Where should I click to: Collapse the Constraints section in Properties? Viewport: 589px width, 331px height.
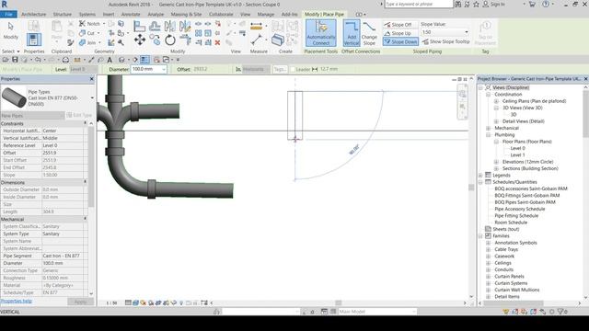[x=85, y=123]
